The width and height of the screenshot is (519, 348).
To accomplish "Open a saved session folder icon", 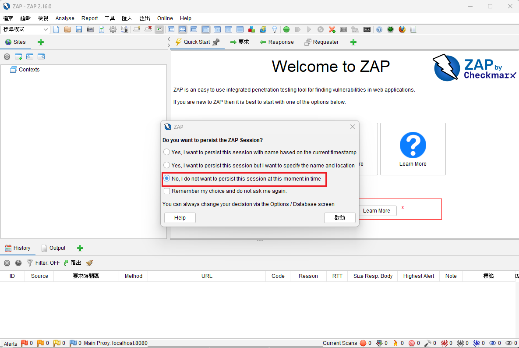I will click(x=68, y=29).
